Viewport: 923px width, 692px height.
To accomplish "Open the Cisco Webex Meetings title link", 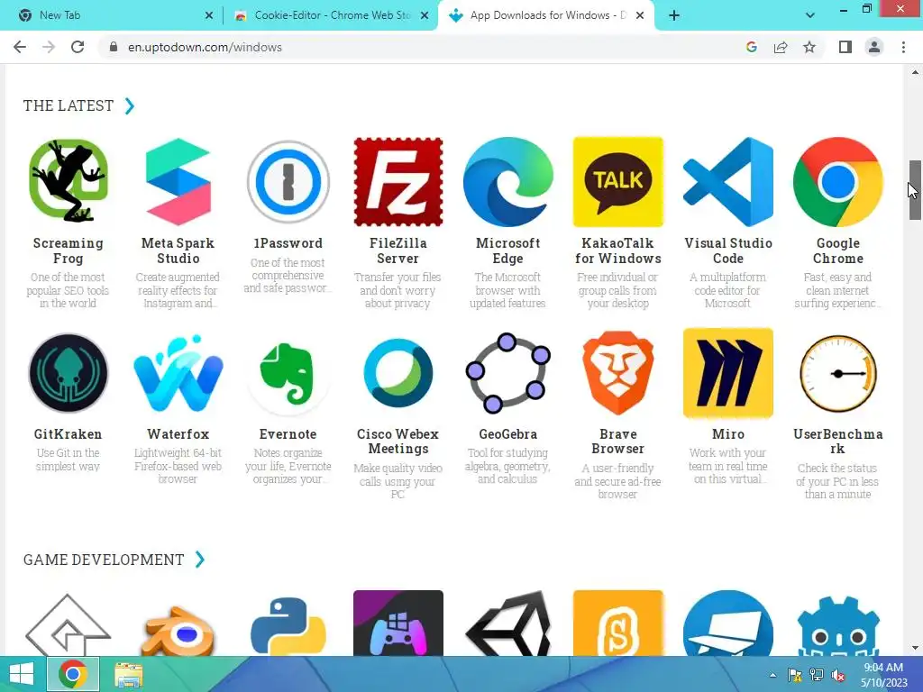I will (398, 442).
